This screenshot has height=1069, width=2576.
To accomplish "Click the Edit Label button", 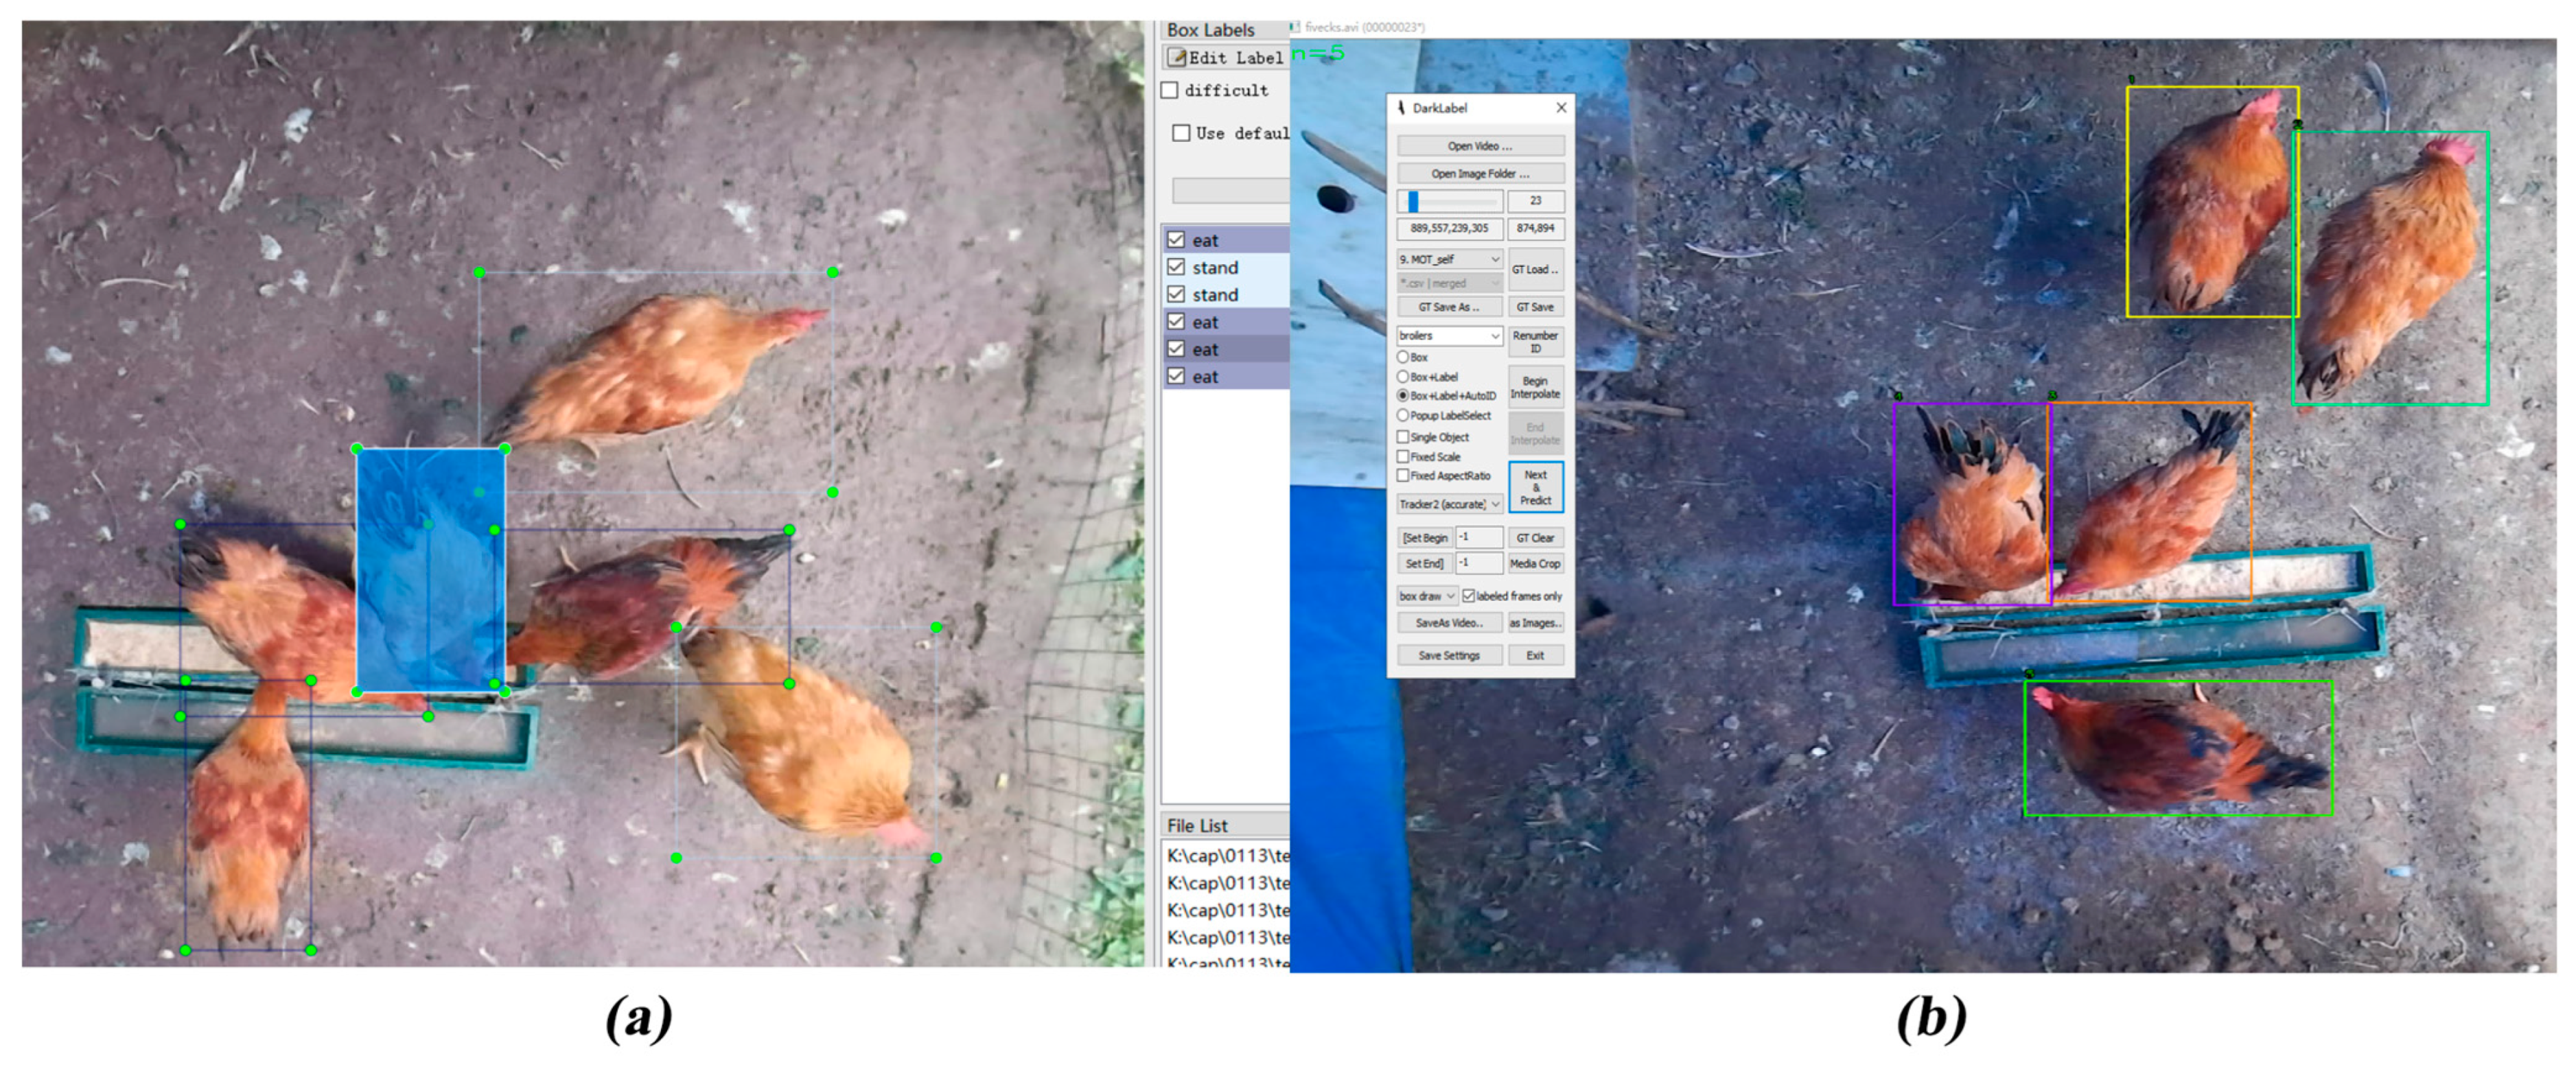I will (1226, 58).
